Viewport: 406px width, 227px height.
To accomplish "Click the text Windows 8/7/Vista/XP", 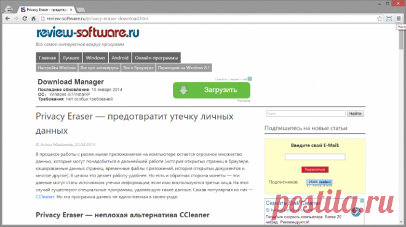I will tap(70, 94).
